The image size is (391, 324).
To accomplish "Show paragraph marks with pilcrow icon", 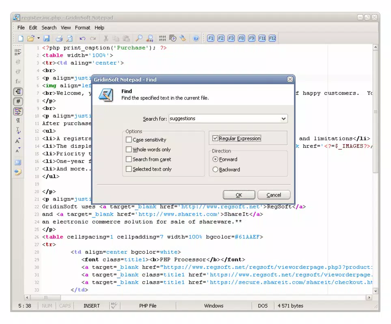I will (18, 121).
